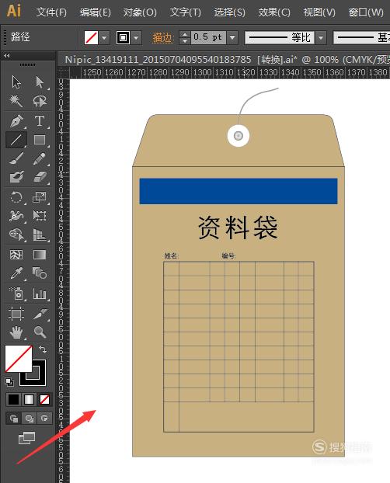Enable Draw Inside mode
The height and width of the screenshot is (483, 390).
tap(45, 419)
